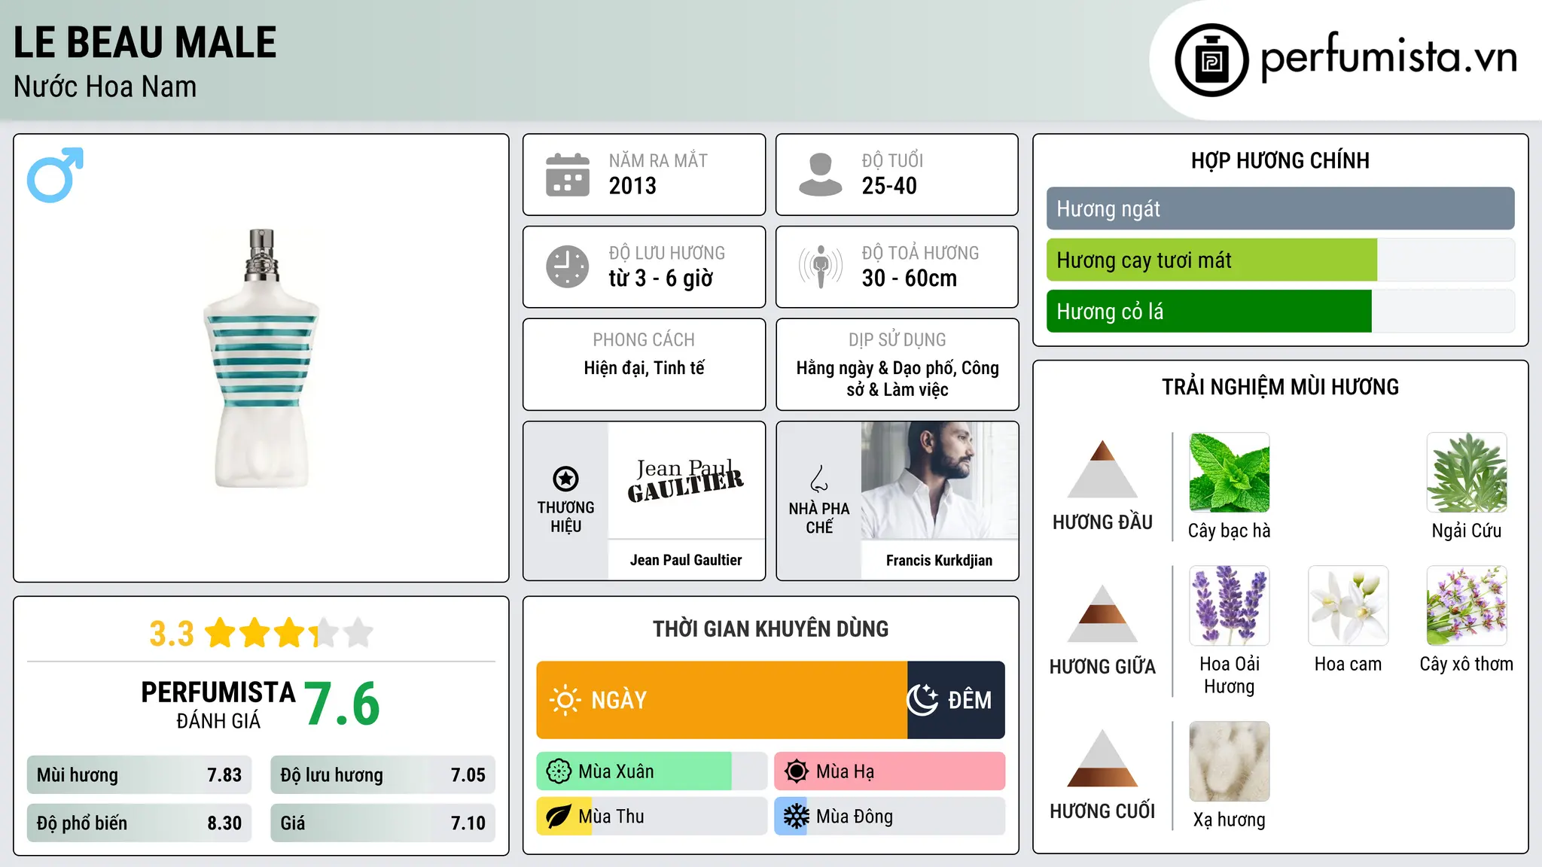Click the PERFUMISTA ĐÁNH GIÁ label
Viewport: 1542px width, 867px height.
(x=218, y=705)
